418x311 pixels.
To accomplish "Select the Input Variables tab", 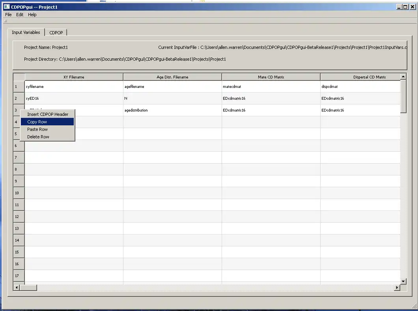I will tap(26, 32).
